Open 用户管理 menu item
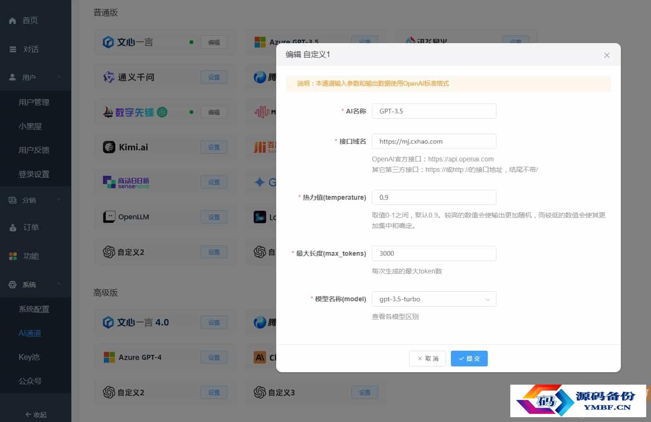This screenshot has width=651, height=422. tap(34, 102)
